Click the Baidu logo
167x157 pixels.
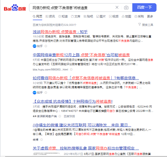click(x=15, y=8)
